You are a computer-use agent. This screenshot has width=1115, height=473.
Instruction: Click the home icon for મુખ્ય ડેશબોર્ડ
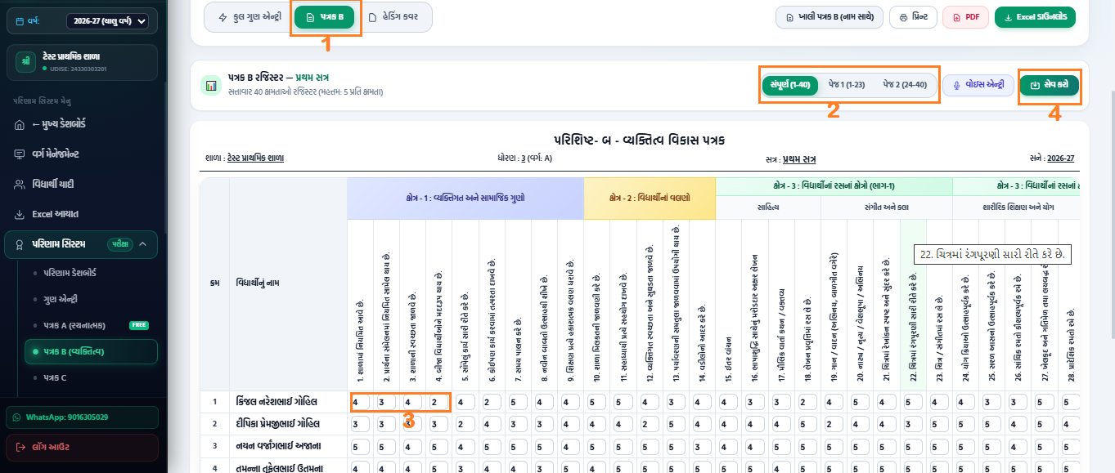pyautogui.click(x=20, y=124)
